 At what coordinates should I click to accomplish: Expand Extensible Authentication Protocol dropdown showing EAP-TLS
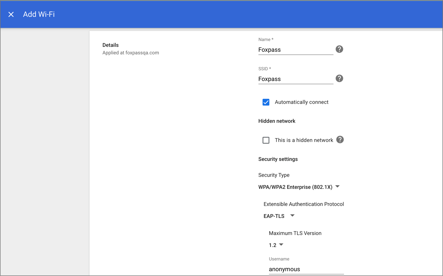pyautogui.click(x=279, y=216)
